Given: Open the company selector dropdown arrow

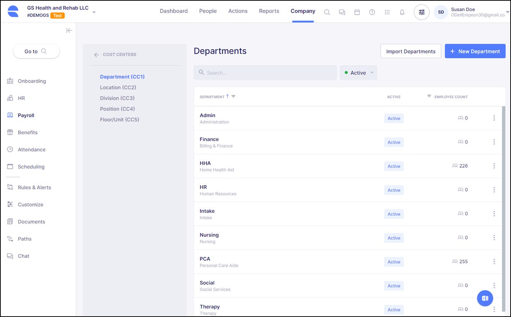Looking at the screenshot, I should point(94,12).
